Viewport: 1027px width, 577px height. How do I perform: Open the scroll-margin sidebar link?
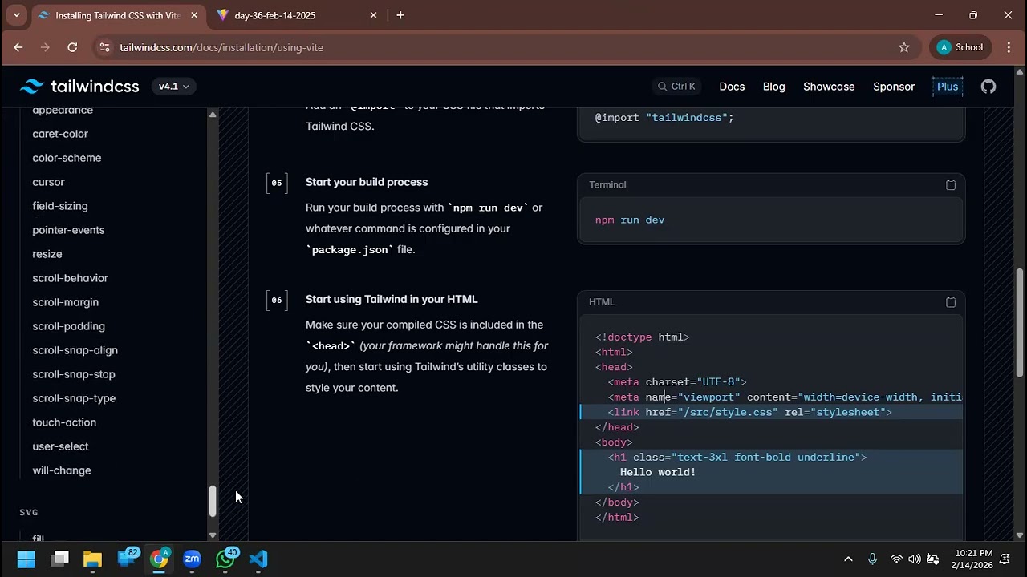pyautogui.click(x=66, y=302)
